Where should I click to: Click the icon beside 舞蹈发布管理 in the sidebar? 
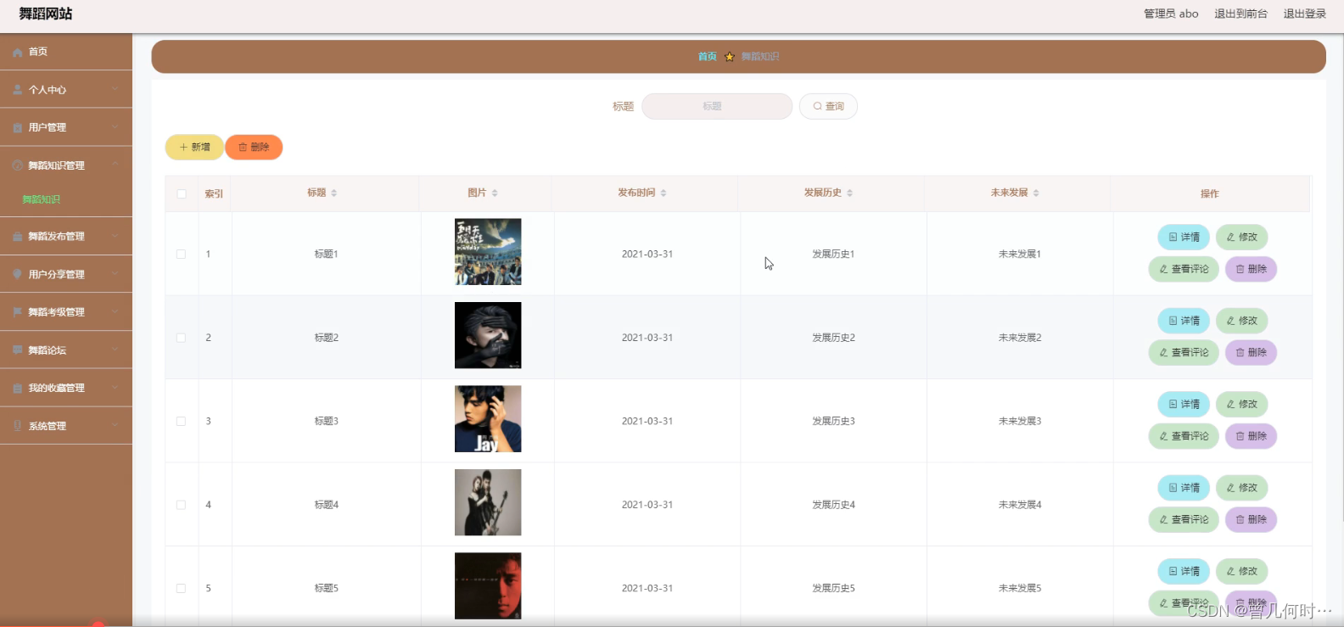pos(17,237)
